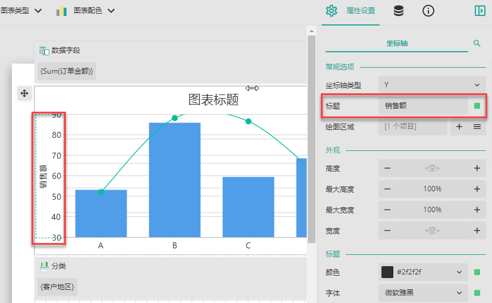This screenshot has width=492, height=303.
Task: Click the chart color palette bars icon
Action: click(x=62, y=11)
